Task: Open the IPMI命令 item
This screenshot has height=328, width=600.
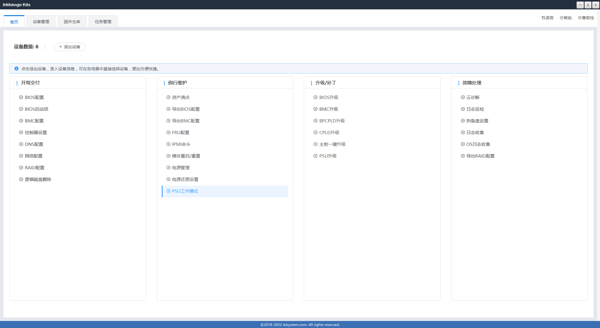Action: [x=181, y=144]
